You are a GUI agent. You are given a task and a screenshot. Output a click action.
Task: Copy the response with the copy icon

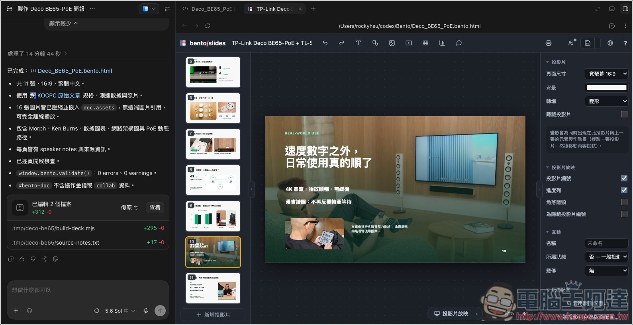pyautogui.click(x=11, y=259)
